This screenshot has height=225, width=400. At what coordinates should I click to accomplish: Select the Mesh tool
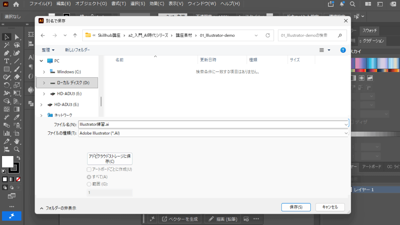6,109
